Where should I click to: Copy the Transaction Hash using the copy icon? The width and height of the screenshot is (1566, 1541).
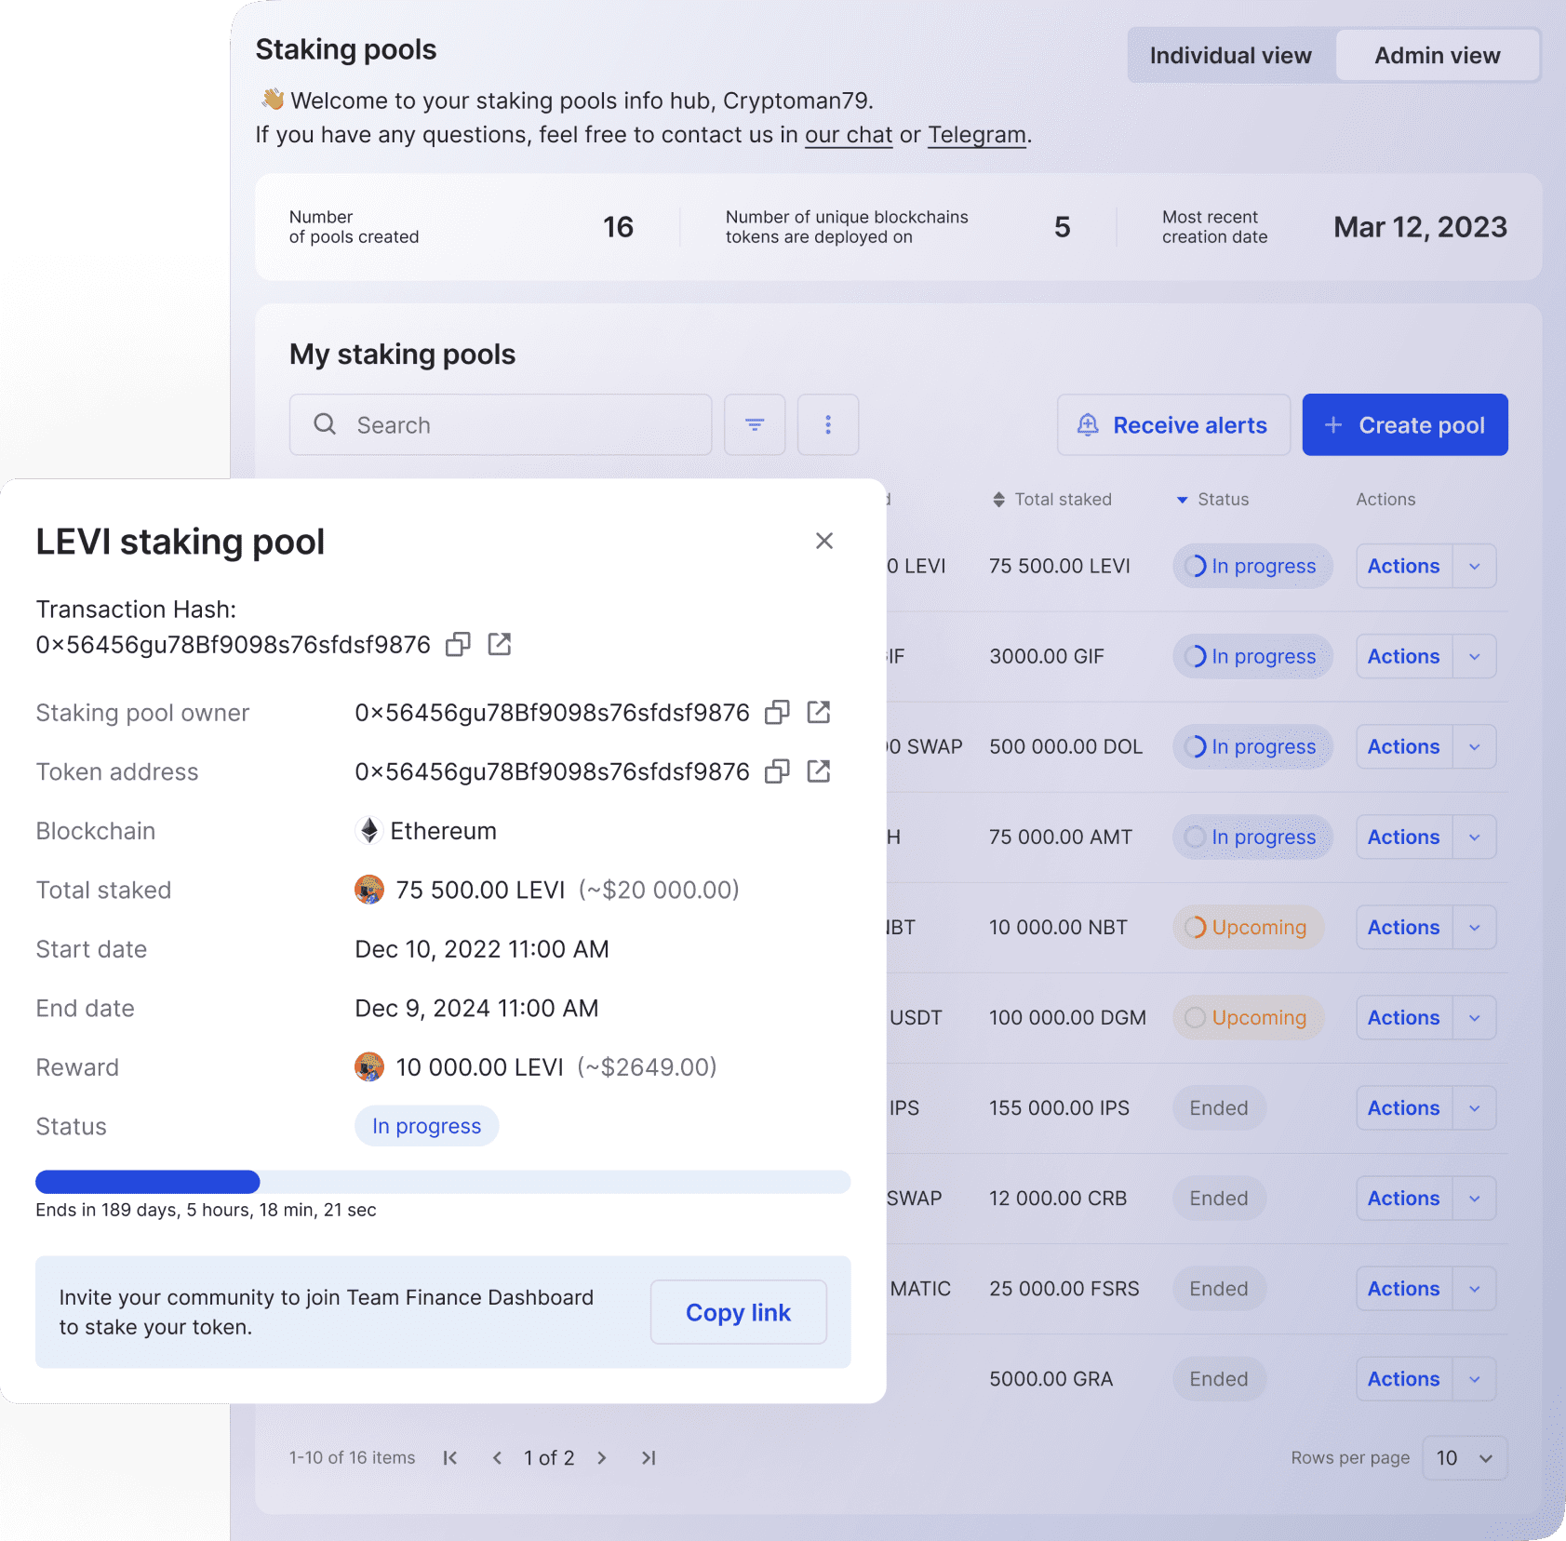click(x=457, y=644)
